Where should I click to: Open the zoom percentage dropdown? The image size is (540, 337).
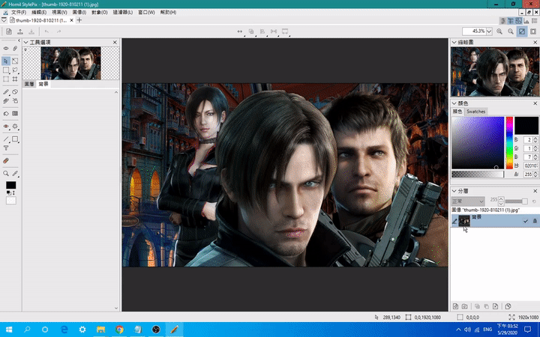click(489, 31)
